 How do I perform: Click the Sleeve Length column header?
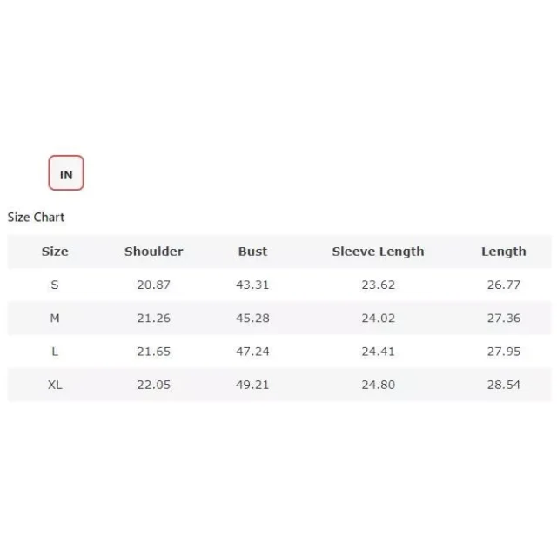[378, 252]
